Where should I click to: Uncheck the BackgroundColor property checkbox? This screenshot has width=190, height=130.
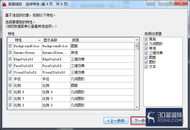[x=10, y=46]
